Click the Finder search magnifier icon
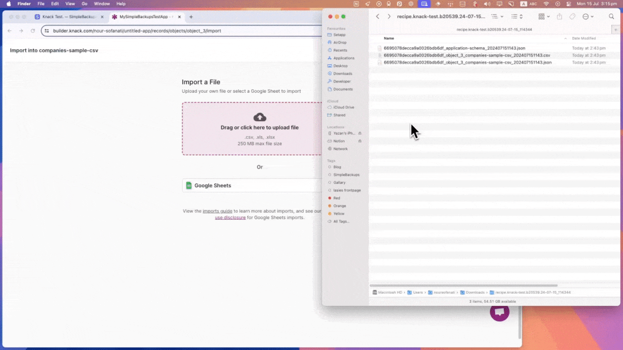 611,17
